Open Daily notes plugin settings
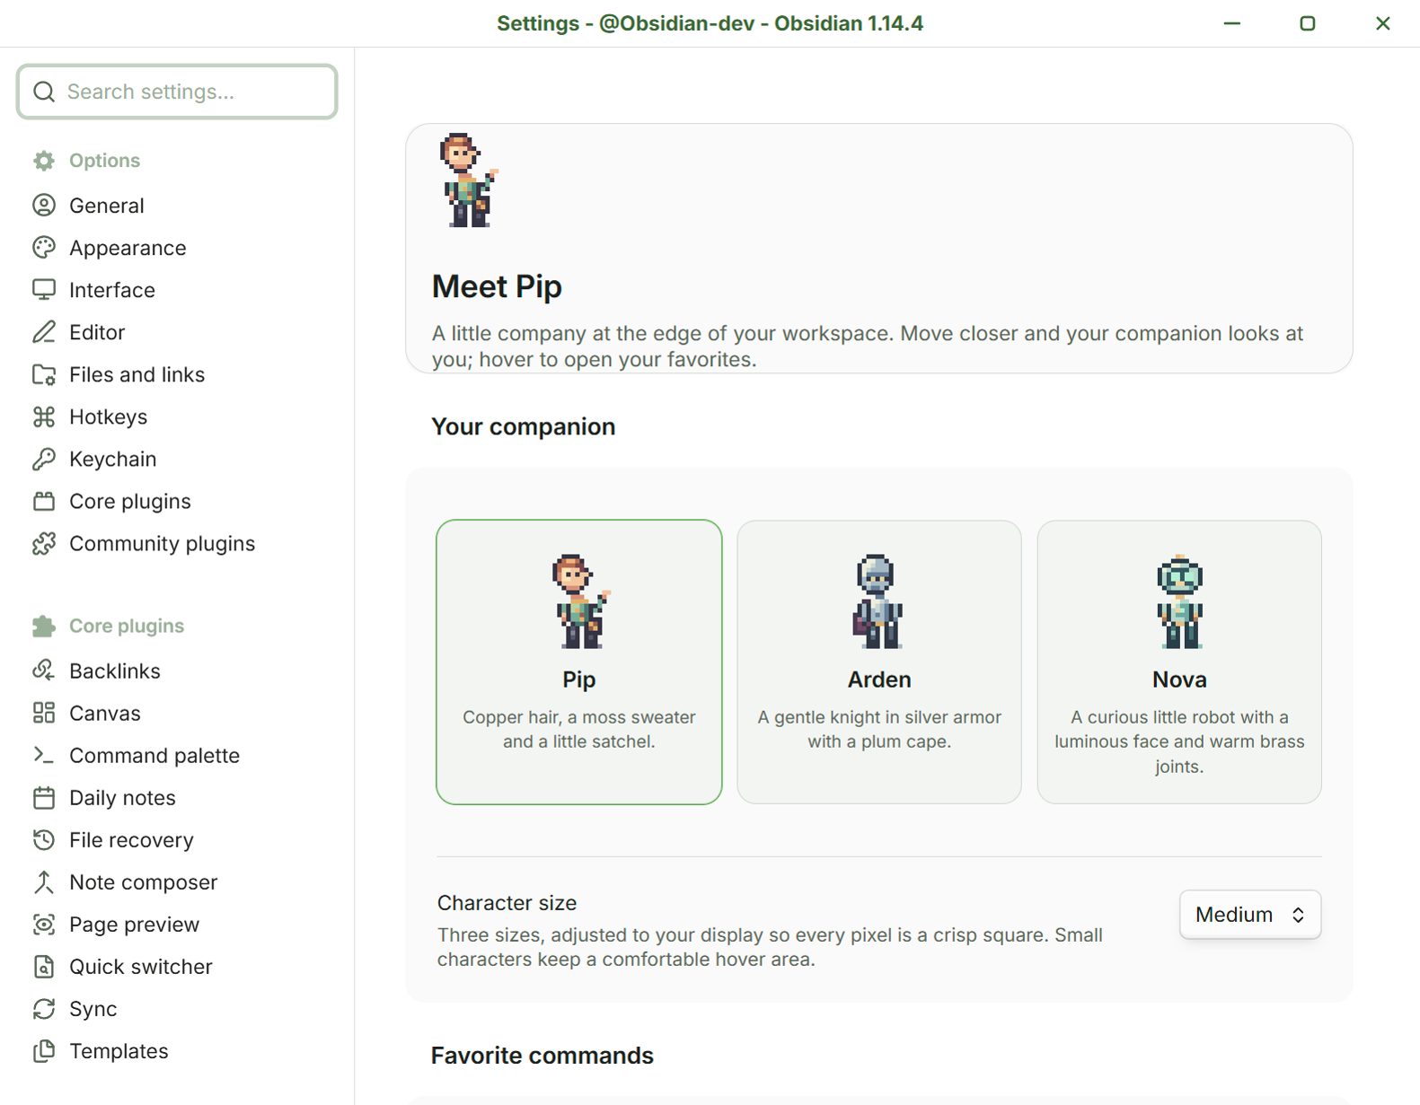 point(122,797)
